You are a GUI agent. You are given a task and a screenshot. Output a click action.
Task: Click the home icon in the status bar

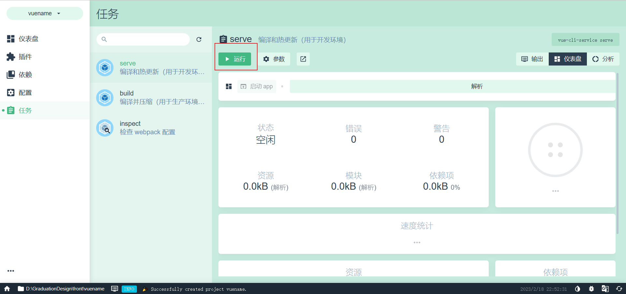[7, 289]
